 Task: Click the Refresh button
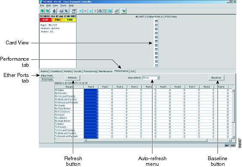click(72, 78)
